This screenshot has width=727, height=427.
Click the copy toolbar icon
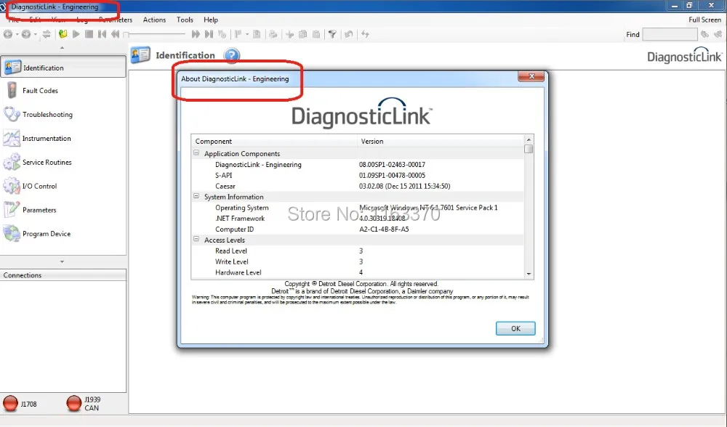pos(302,34)
